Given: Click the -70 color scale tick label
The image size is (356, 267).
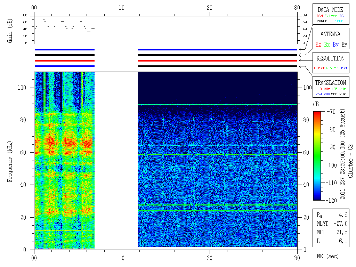Looking at the screenshot, I should point(331,112).
